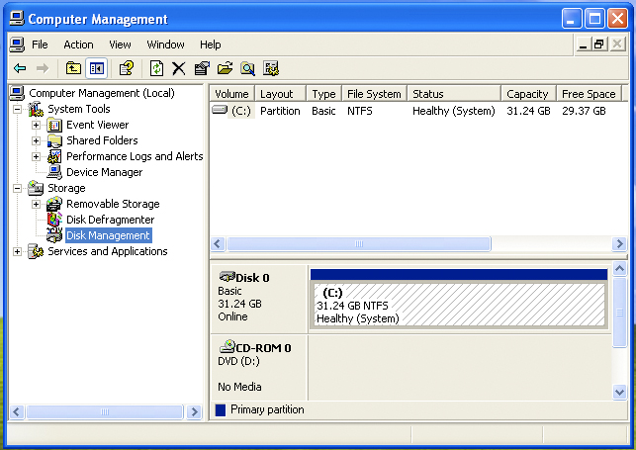Sort by the File System column header

tap(375, 94)
